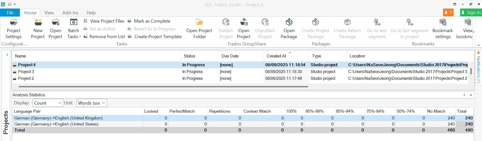Viewport: 482px width, 141px height.
Task: Click the SDL Trados Studio app icon
Action: (3, 4)
